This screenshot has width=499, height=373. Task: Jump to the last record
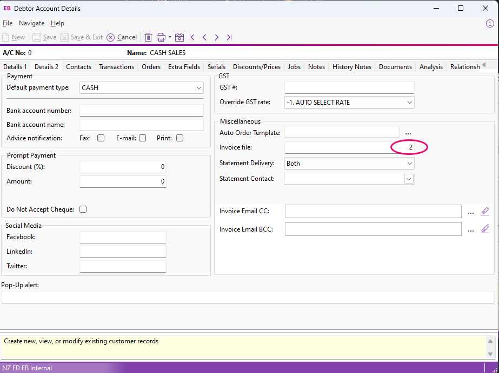tap(229, 37)
